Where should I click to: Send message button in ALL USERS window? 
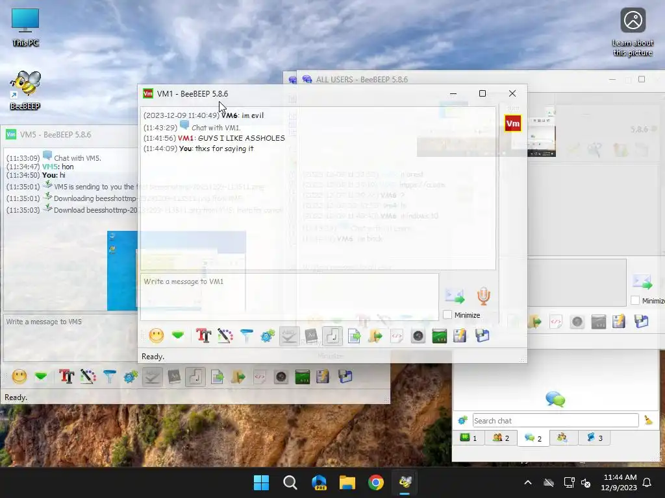coord(642,281)
